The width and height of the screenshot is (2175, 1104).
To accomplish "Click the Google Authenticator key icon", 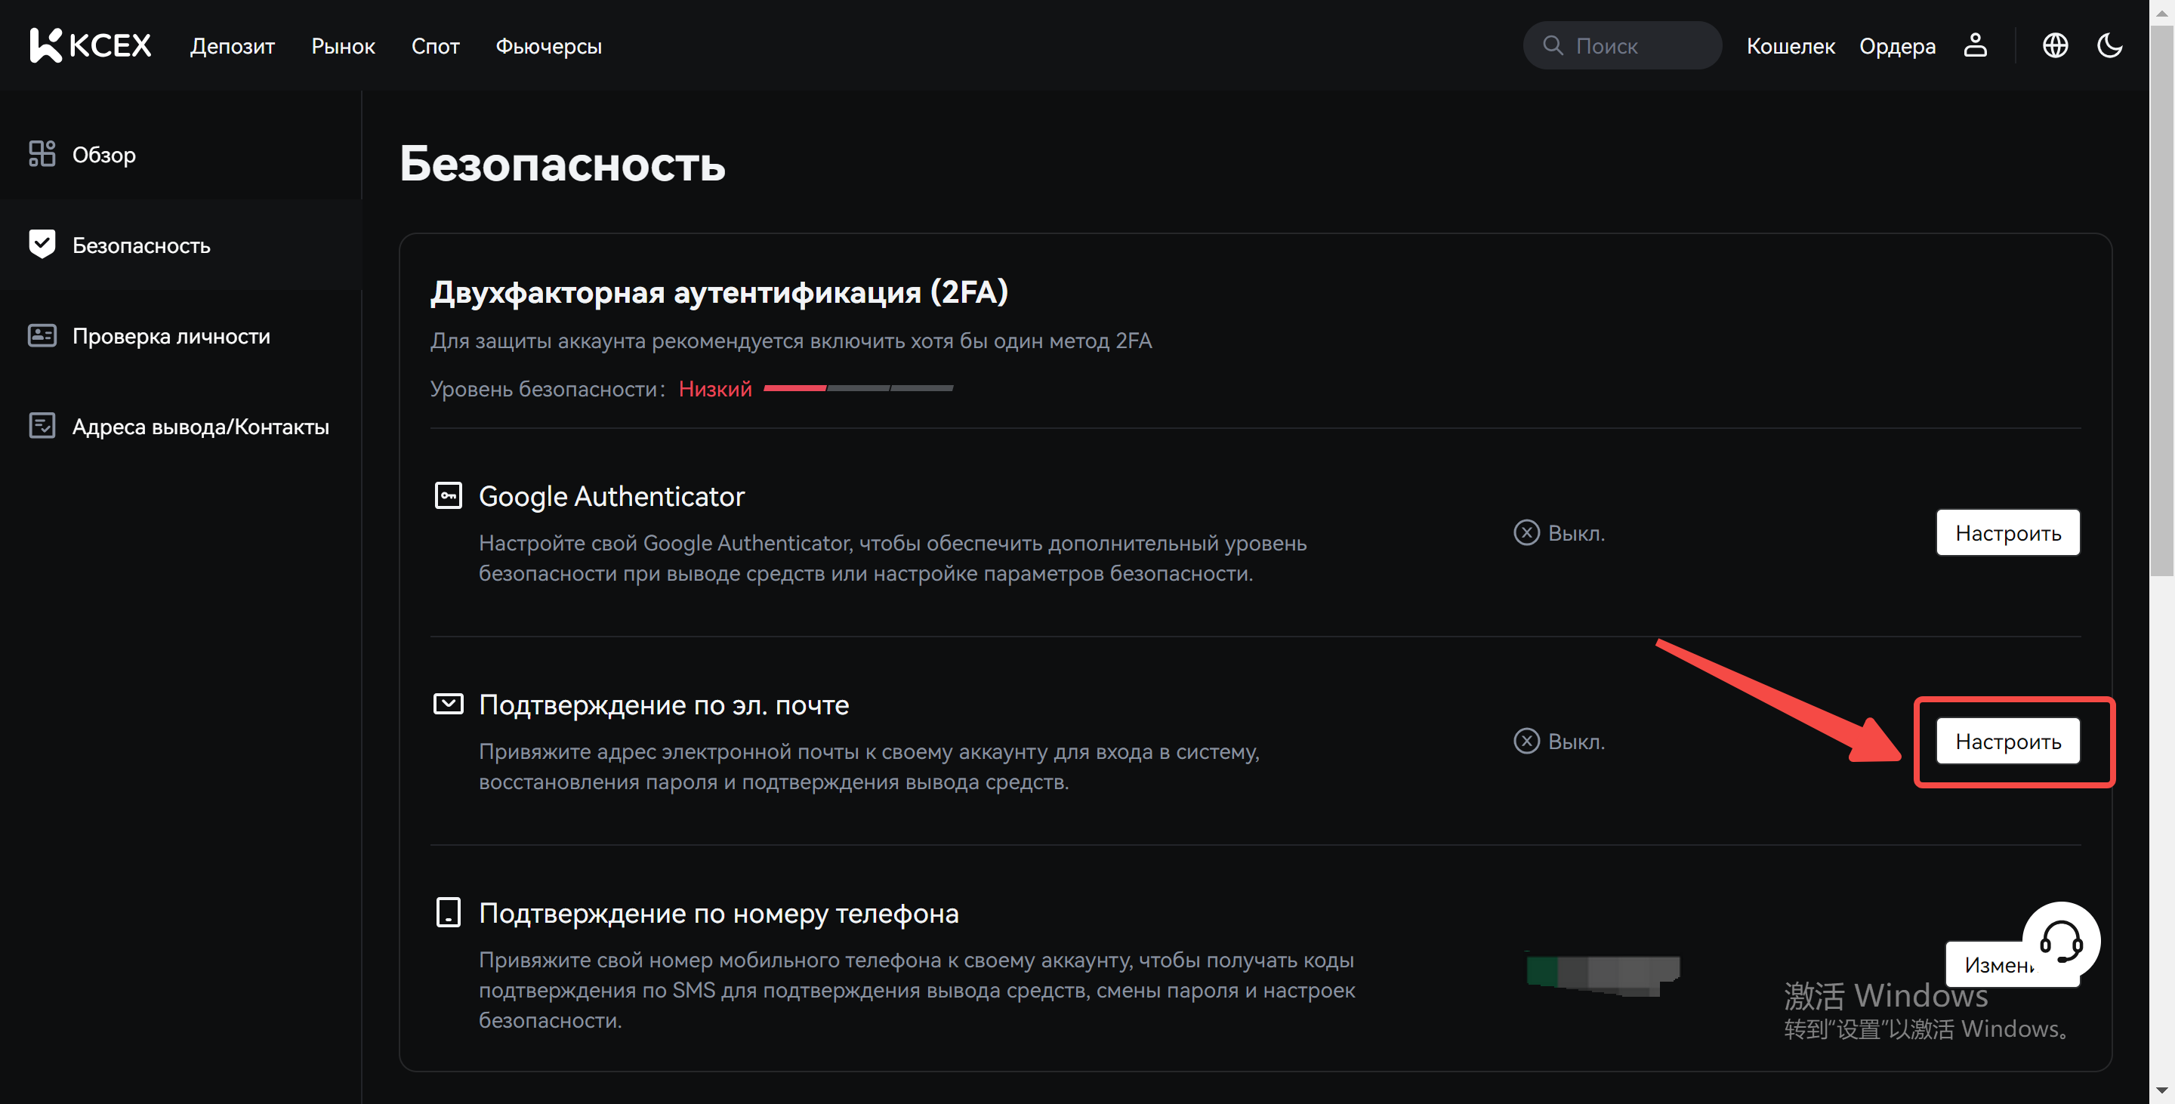I will click(449, 495).
